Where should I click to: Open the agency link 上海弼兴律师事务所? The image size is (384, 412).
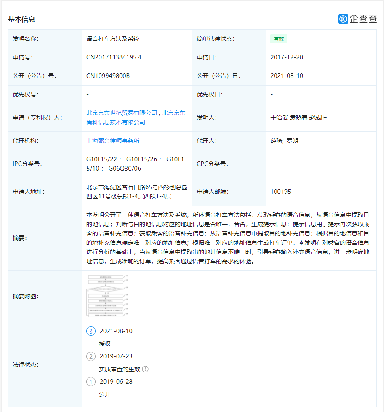coord(112,141)
